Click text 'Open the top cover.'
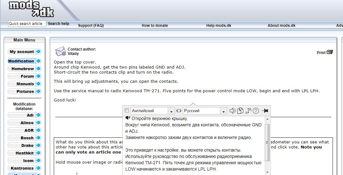Image resolution: width=343 pixels, height=175 pixels. (x=75, y=62)
